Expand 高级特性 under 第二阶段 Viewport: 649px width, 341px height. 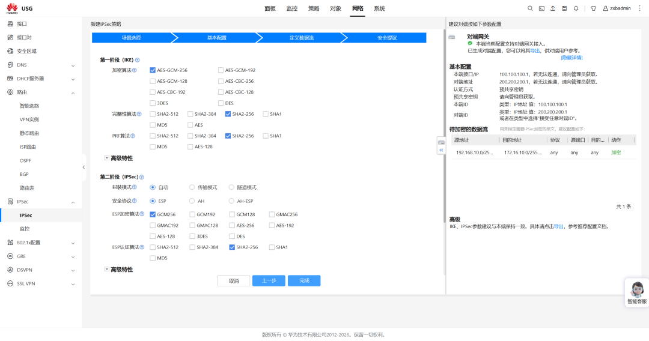click(107, 269)
